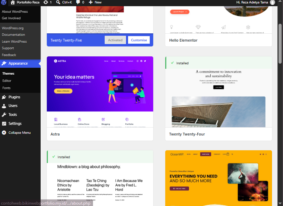Click the Users person icon
This screenshot has width=283, height=206.
(4, 106)
